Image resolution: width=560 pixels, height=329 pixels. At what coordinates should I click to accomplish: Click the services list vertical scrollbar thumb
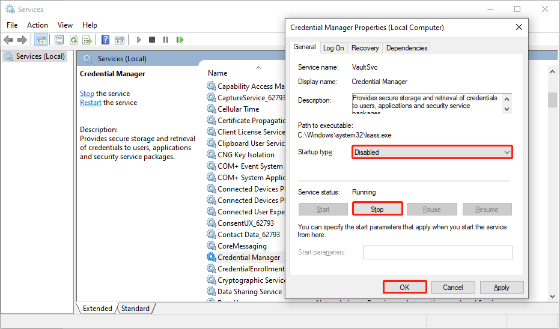(x=553, y=100)
